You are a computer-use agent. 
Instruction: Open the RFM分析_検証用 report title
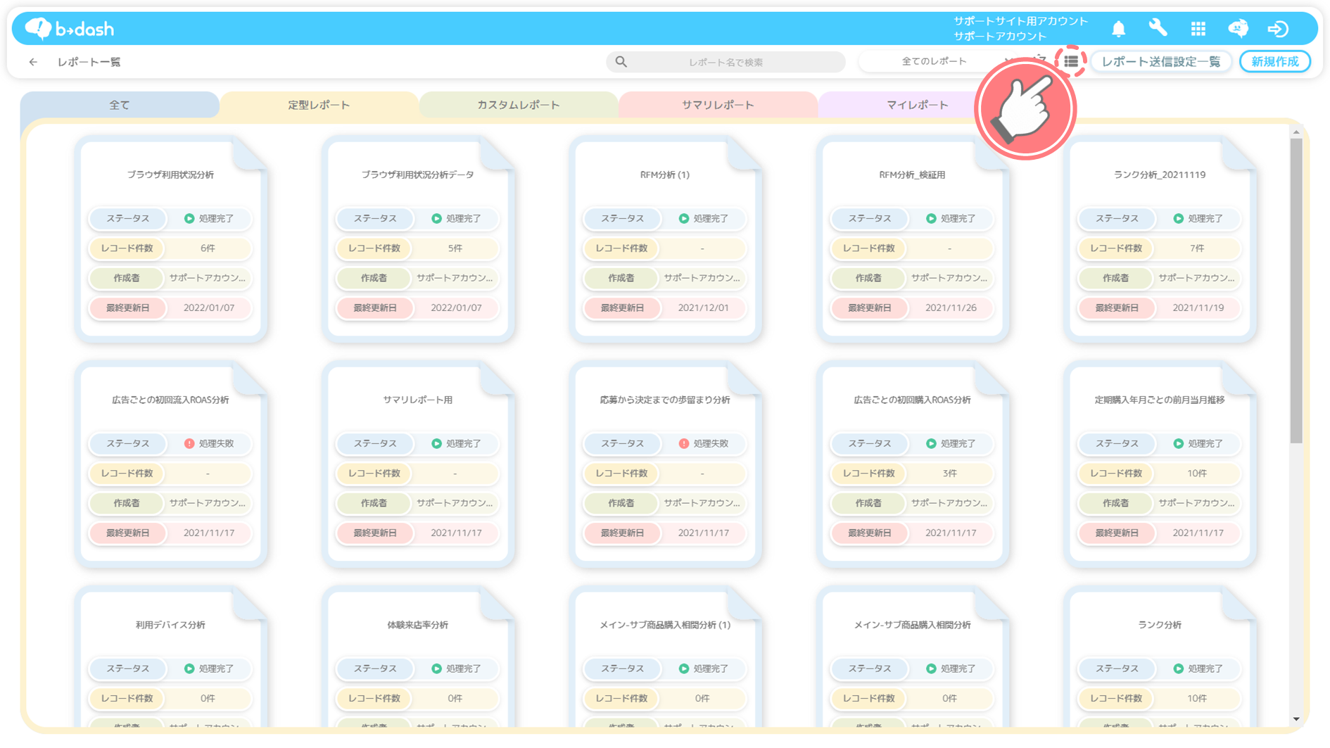point(912,175)
